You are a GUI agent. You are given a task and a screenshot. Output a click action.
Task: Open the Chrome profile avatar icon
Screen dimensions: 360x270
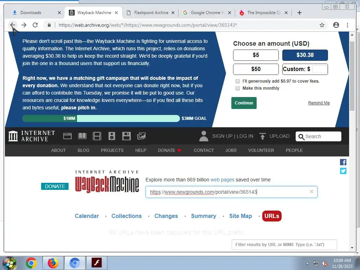click(336, 25)
